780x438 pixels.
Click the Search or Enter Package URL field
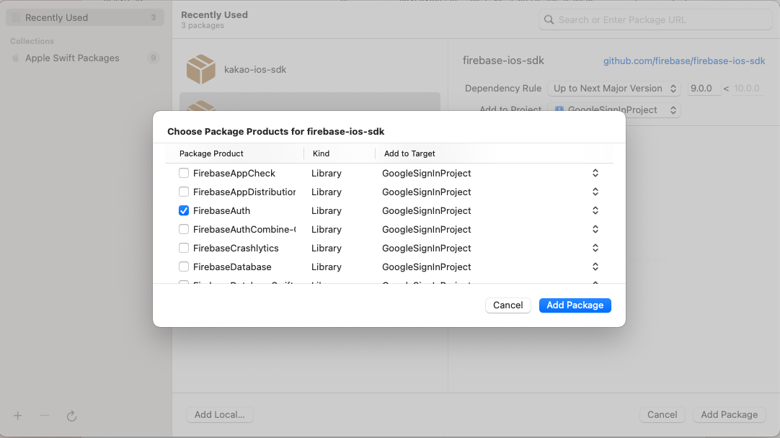tap(655, 20)
